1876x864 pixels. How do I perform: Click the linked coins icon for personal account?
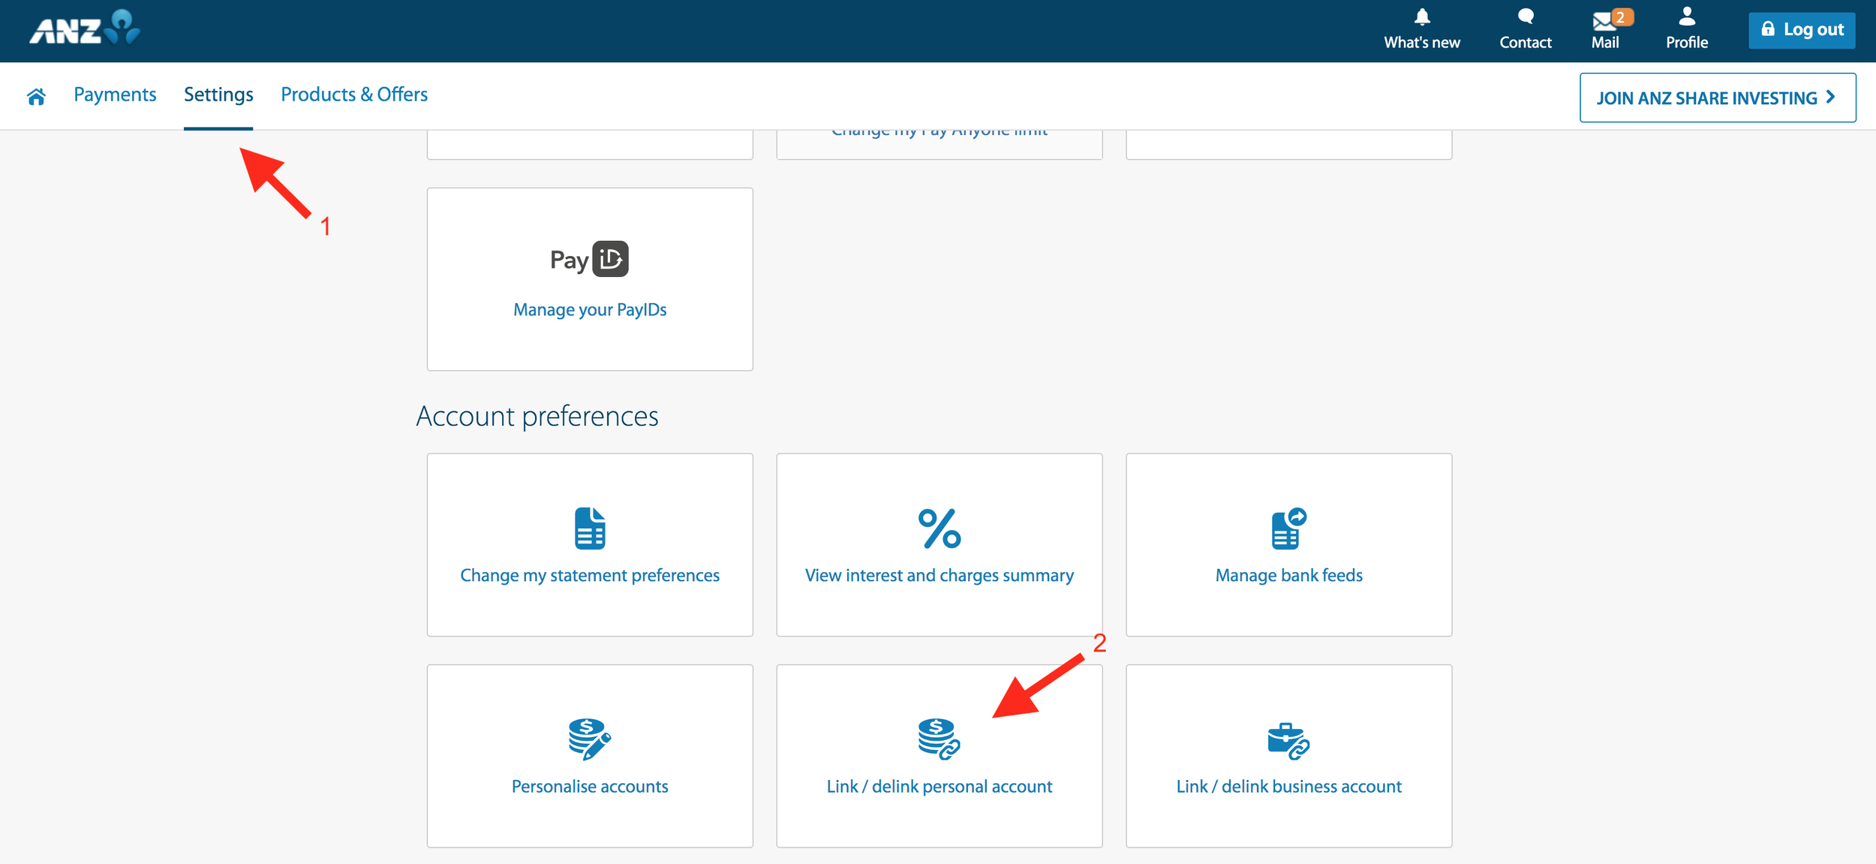pyautogui.click(x=937, y=742)
